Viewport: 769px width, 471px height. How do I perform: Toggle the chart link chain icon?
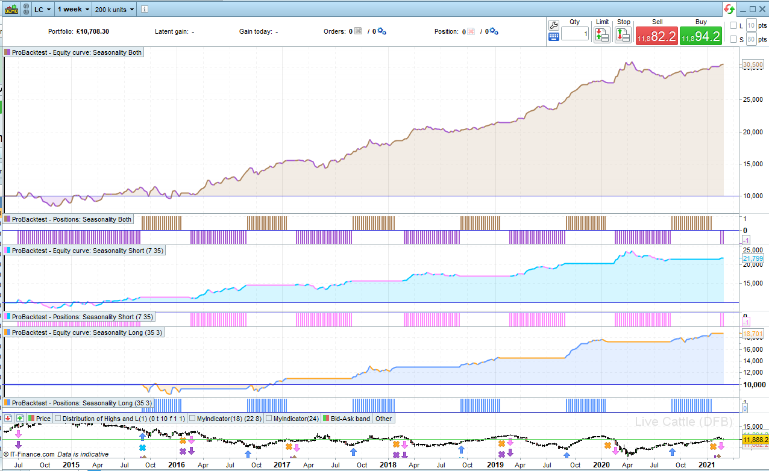(x=25, y=9)
